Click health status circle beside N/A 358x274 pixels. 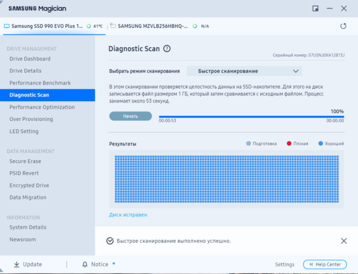point(195,26)
